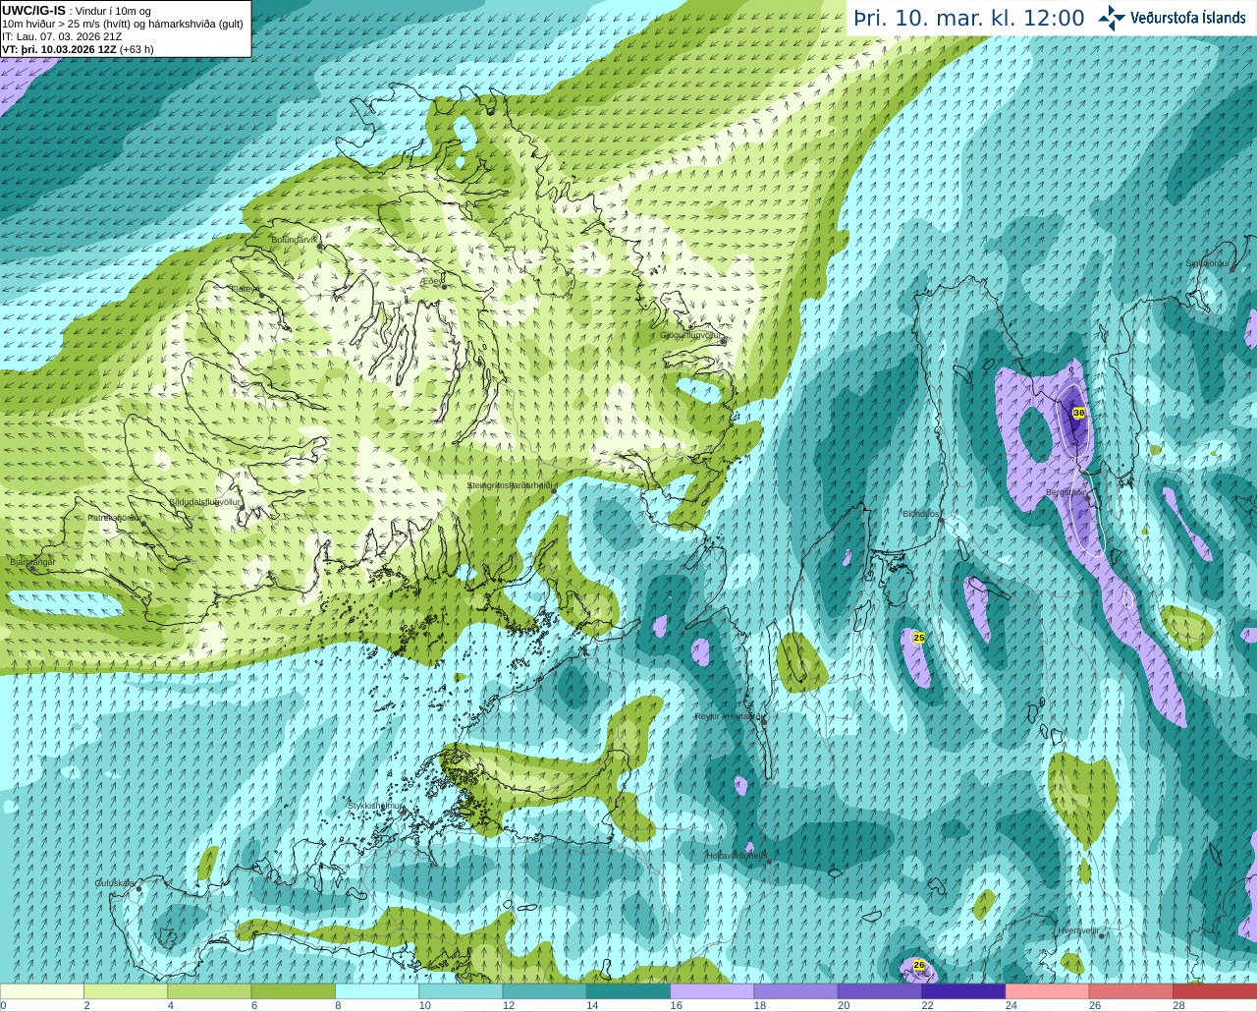Viewport: 1257px width, 1012px height.
Task: Click the 'VT: þri. 10.03.2026 12Z (+63 h)' line
Action: [x=78, y=49]
